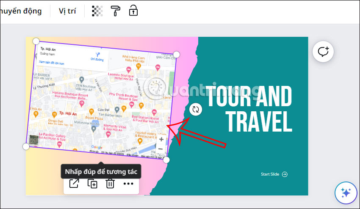
Task: Click the Chỉ đường directions icon on the map
Action: pyautogui.click(x=97, y=56)
